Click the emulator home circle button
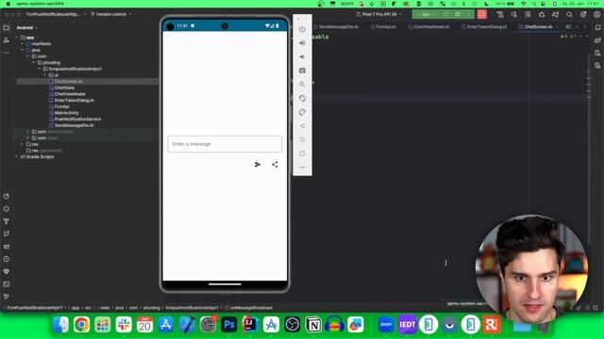604x339 pixels. point(302,140)
